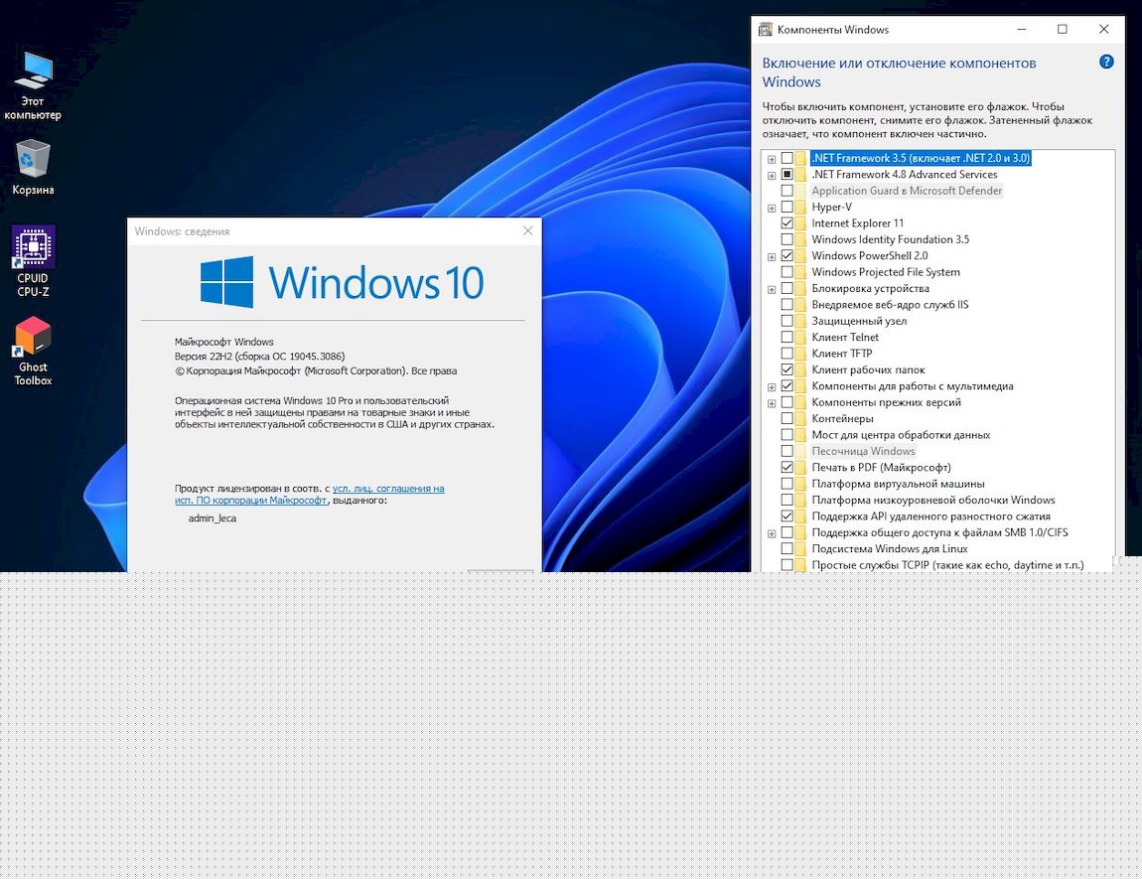1142x879 pixels.
Task: Check the Контейнеры checkbox
Action: (x=787, y=419)
